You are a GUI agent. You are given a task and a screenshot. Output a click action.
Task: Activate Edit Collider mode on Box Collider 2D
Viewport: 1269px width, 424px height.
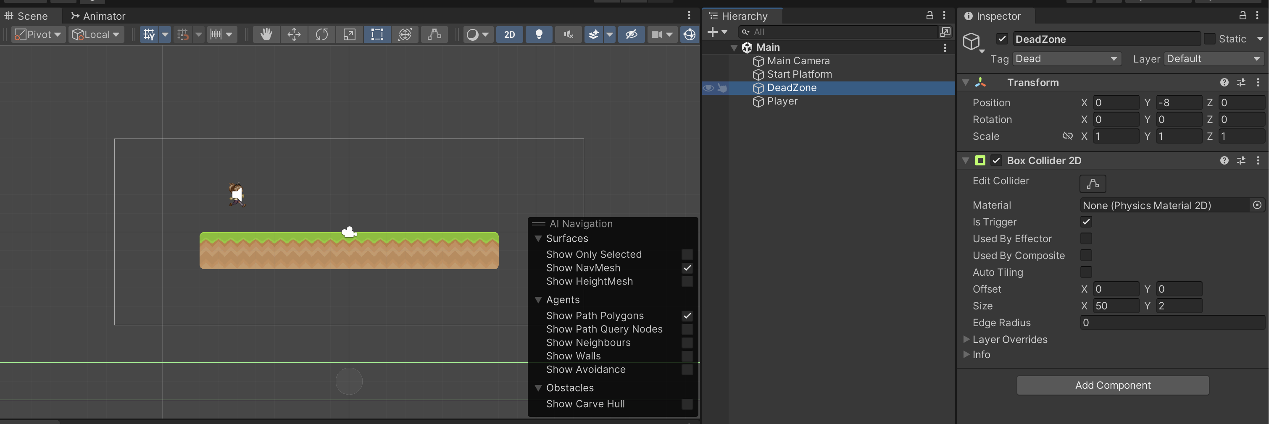click(x=1092, y=183)
